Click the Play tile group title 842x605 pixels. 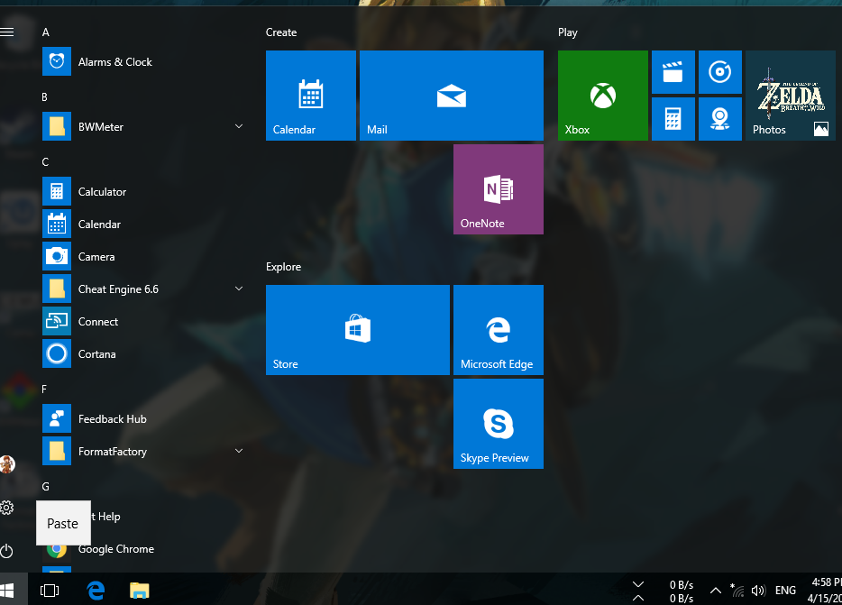[x=568, y=32]
